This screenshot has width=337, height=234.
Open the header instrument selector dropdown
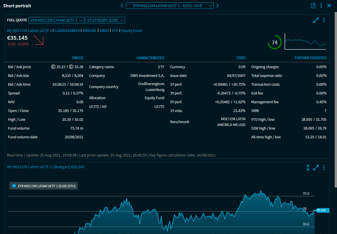(x=170, y=6)
